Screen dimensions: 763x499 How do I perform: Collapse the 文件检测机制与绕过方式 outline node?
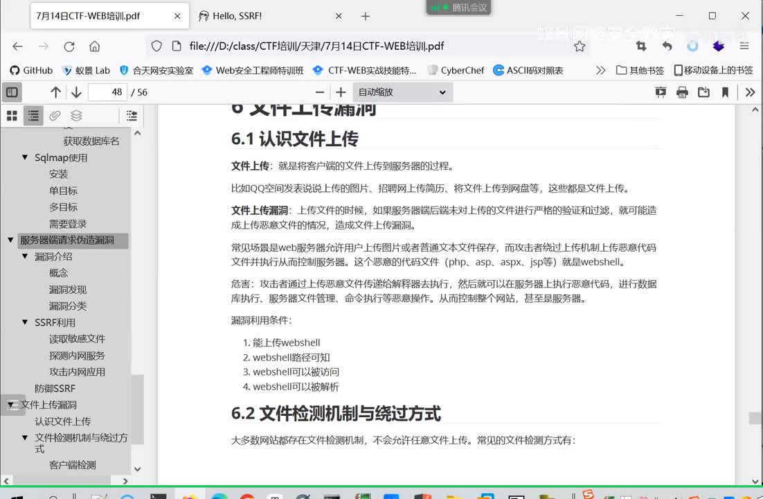25,437
